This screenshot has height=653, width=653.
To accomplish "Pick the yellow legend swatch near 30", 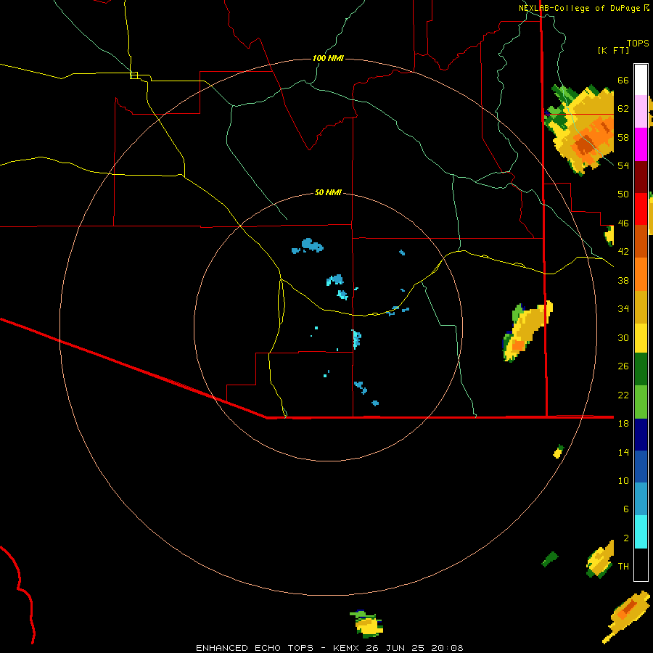I will tap(641, 338).
